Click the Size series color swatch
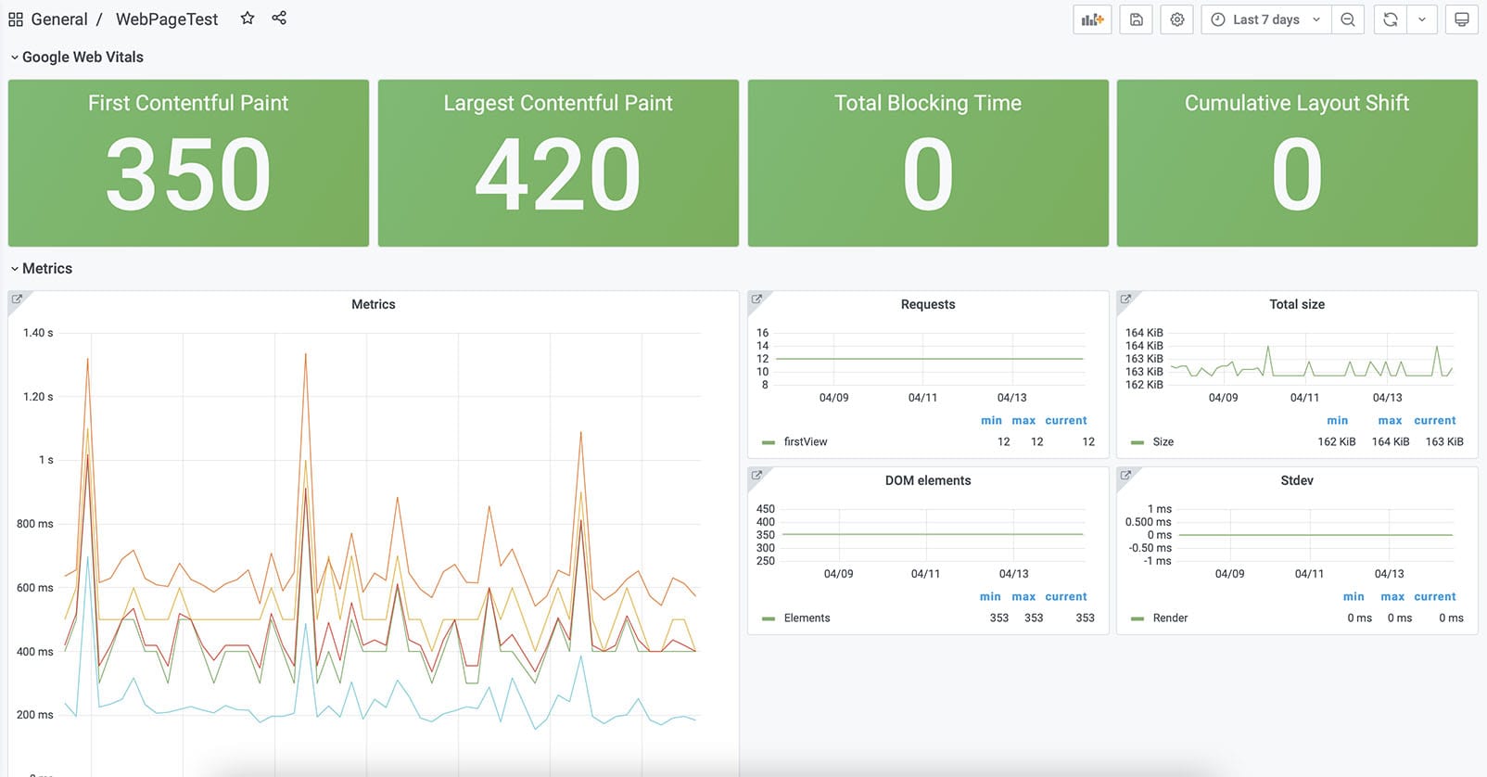Screen dimensions: 1487x777 (1137, 443)
